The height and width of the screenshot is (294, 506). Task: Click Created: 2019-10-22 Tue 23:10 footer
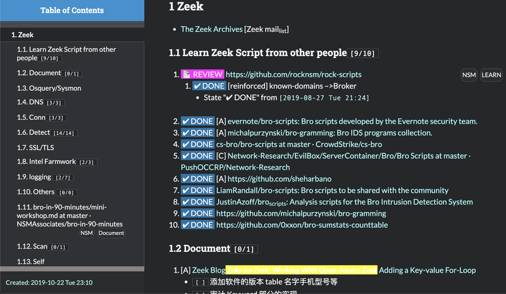click(x=49, y=283)
